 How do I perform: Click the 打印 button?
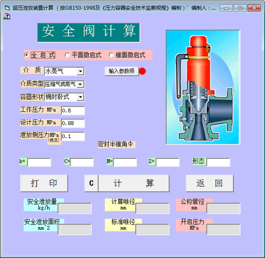(44, 183)
